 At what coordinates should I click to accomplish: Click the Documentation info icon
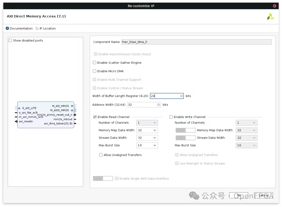point(7,28)
